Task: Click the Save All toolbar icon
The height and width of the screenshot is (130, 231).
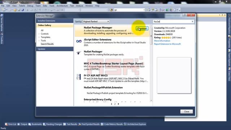Action: 23,10
